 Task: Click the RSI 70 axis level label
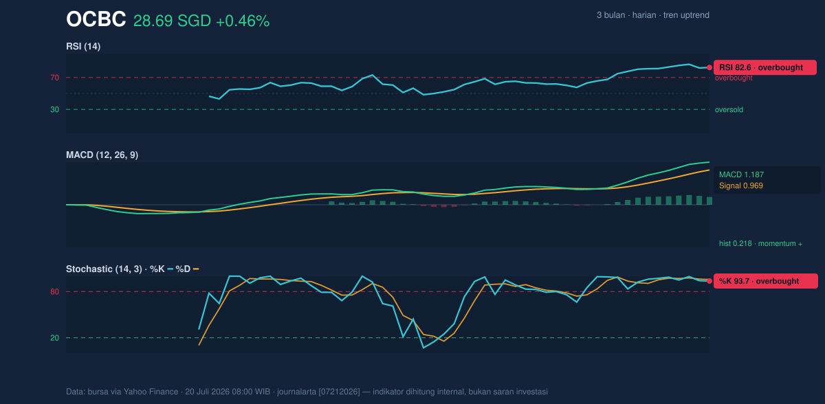point(54,78)
